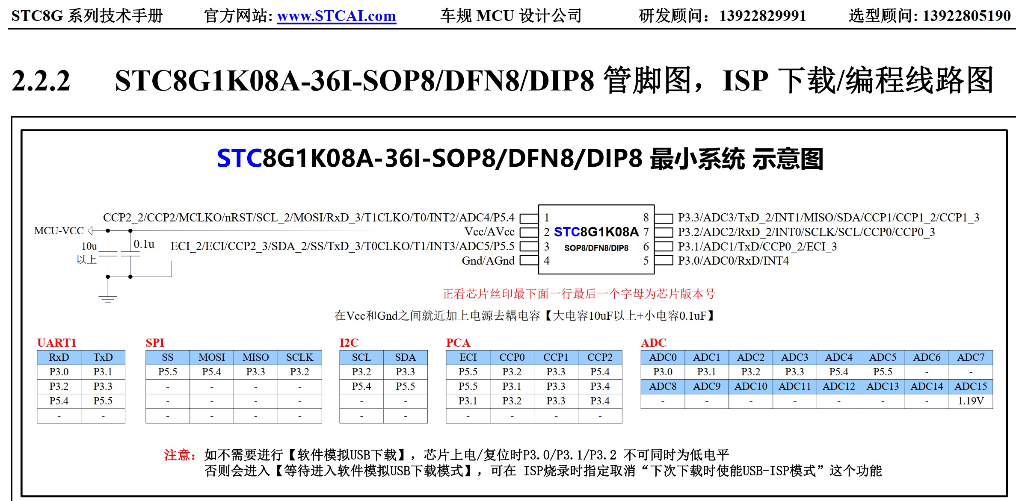Select the pin 6 label starting with P3.1/ADC1
The image size is (1016, 501).
[757, 247]
